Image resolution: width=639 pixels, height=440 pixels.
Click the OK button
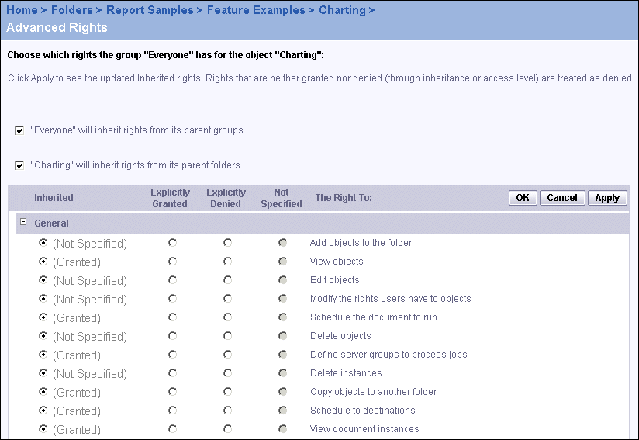click(x=523, y=198)
